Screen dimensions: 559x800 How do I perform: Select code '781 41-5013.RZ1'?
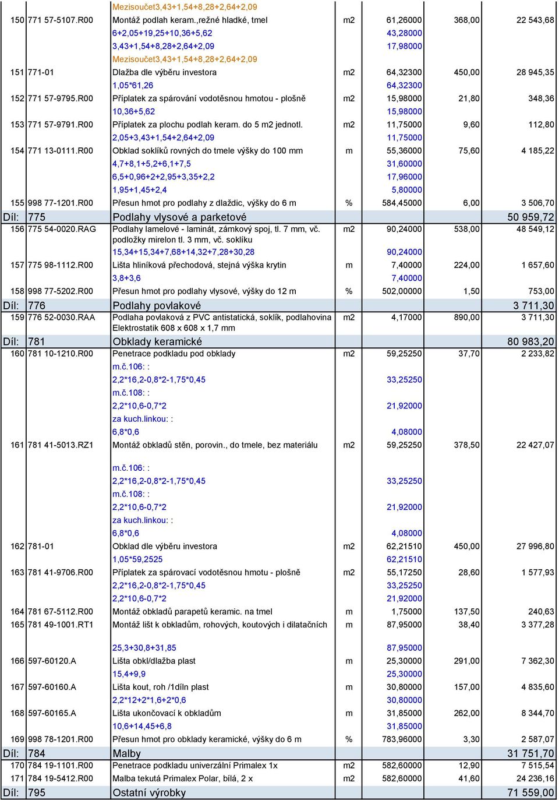tap(60, 445)
